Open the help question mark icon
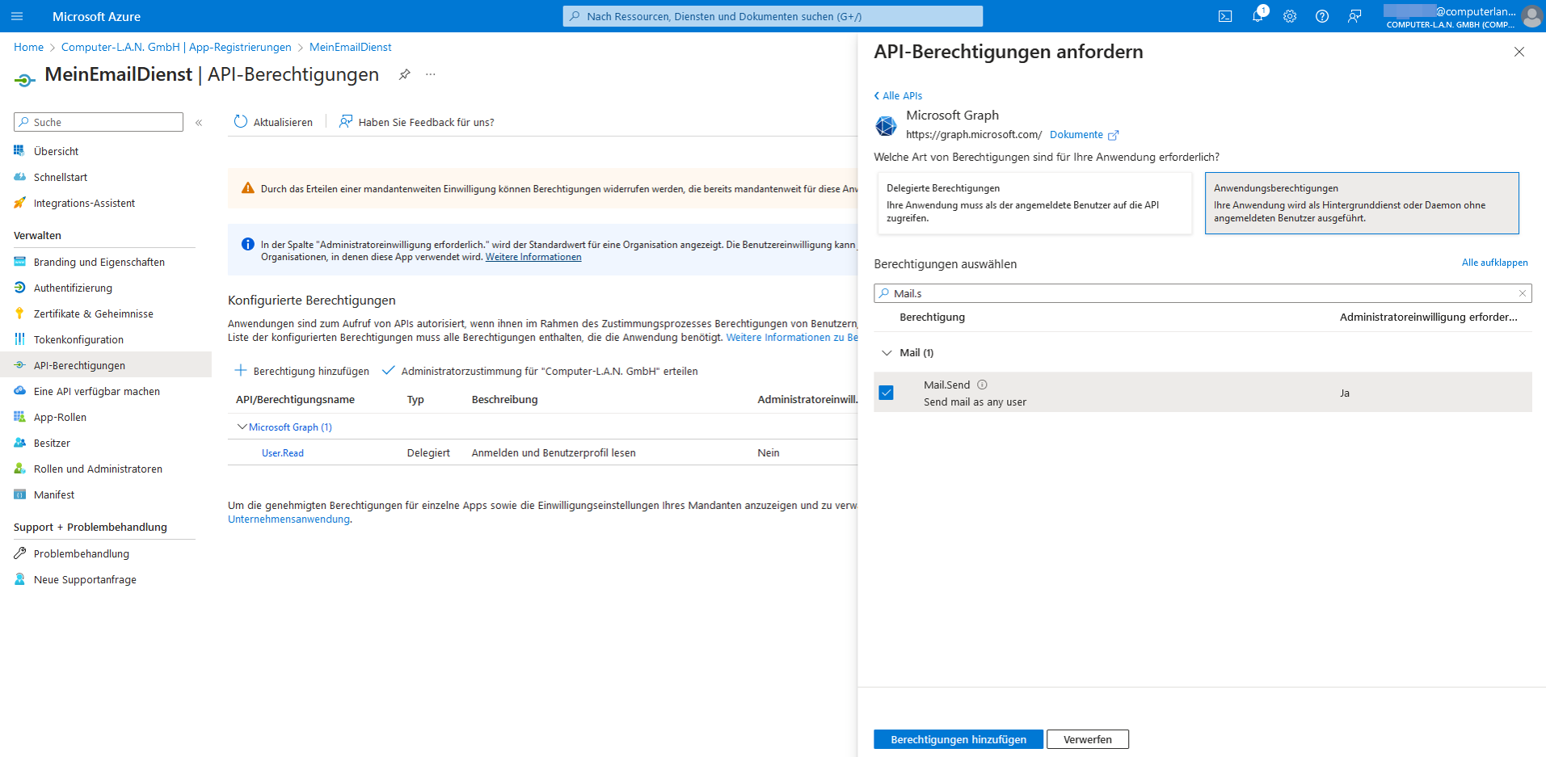This screenshot has height=757, width=1546. click(1322, 16)
